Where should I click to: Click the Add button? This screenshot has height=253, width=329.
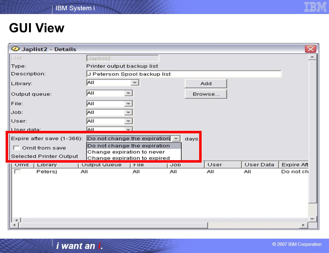click(206, 84)
